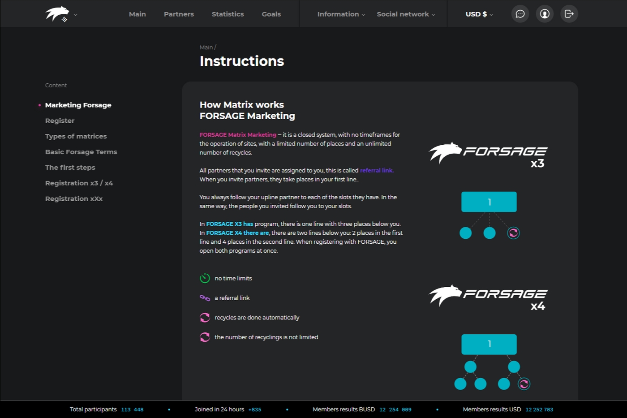The height and width of the screenshot is (418, 627).
Task: Click the pink 'FORSAGE Matrix Marketing' text
Action: pyautogui.click(x=238, y=135)
